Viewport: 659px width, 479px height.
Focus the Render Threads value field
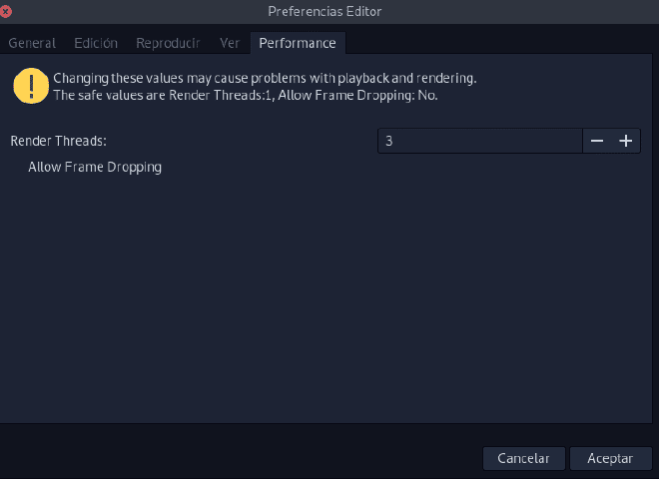point(480,141)
